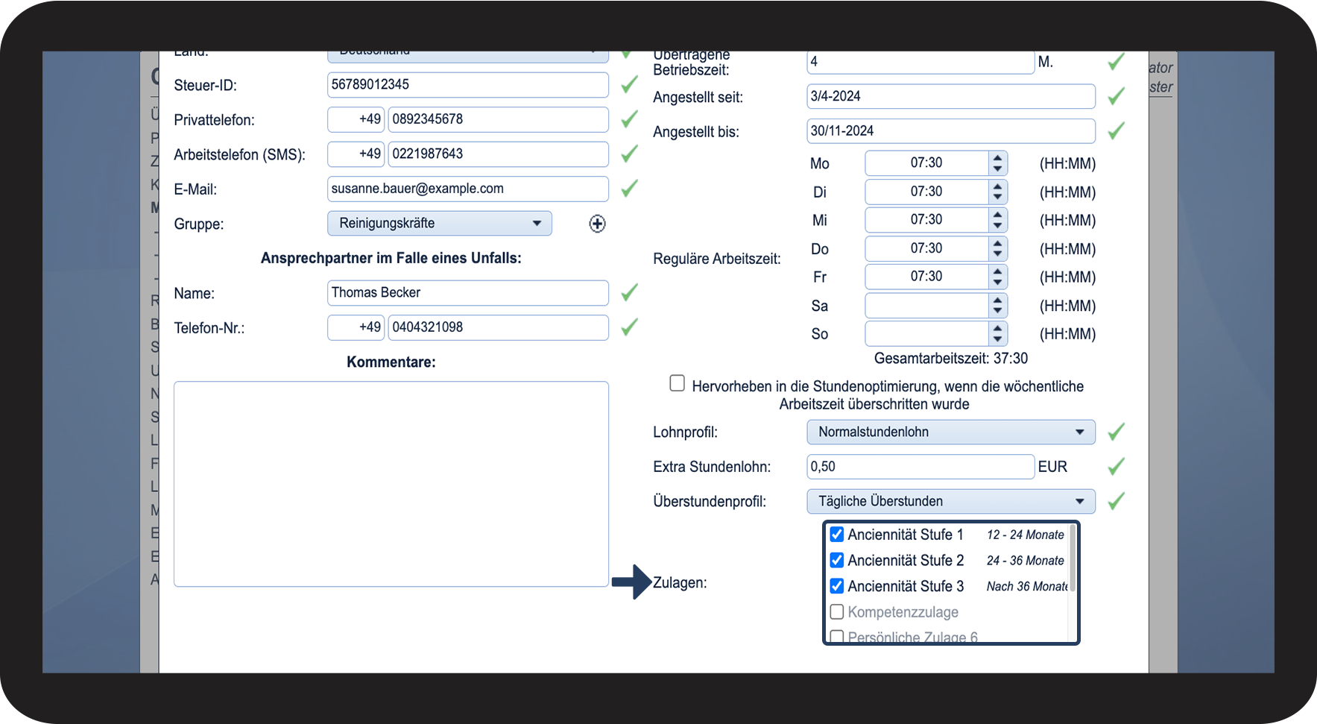Open the Gruppe Reinigungskräfte dropdown
1317x724 pixels.
(x=440, y=224)
